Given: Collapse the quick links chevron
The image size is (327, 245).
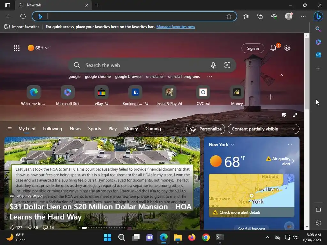Looking at the screenshot, I should tap(281, 75).
